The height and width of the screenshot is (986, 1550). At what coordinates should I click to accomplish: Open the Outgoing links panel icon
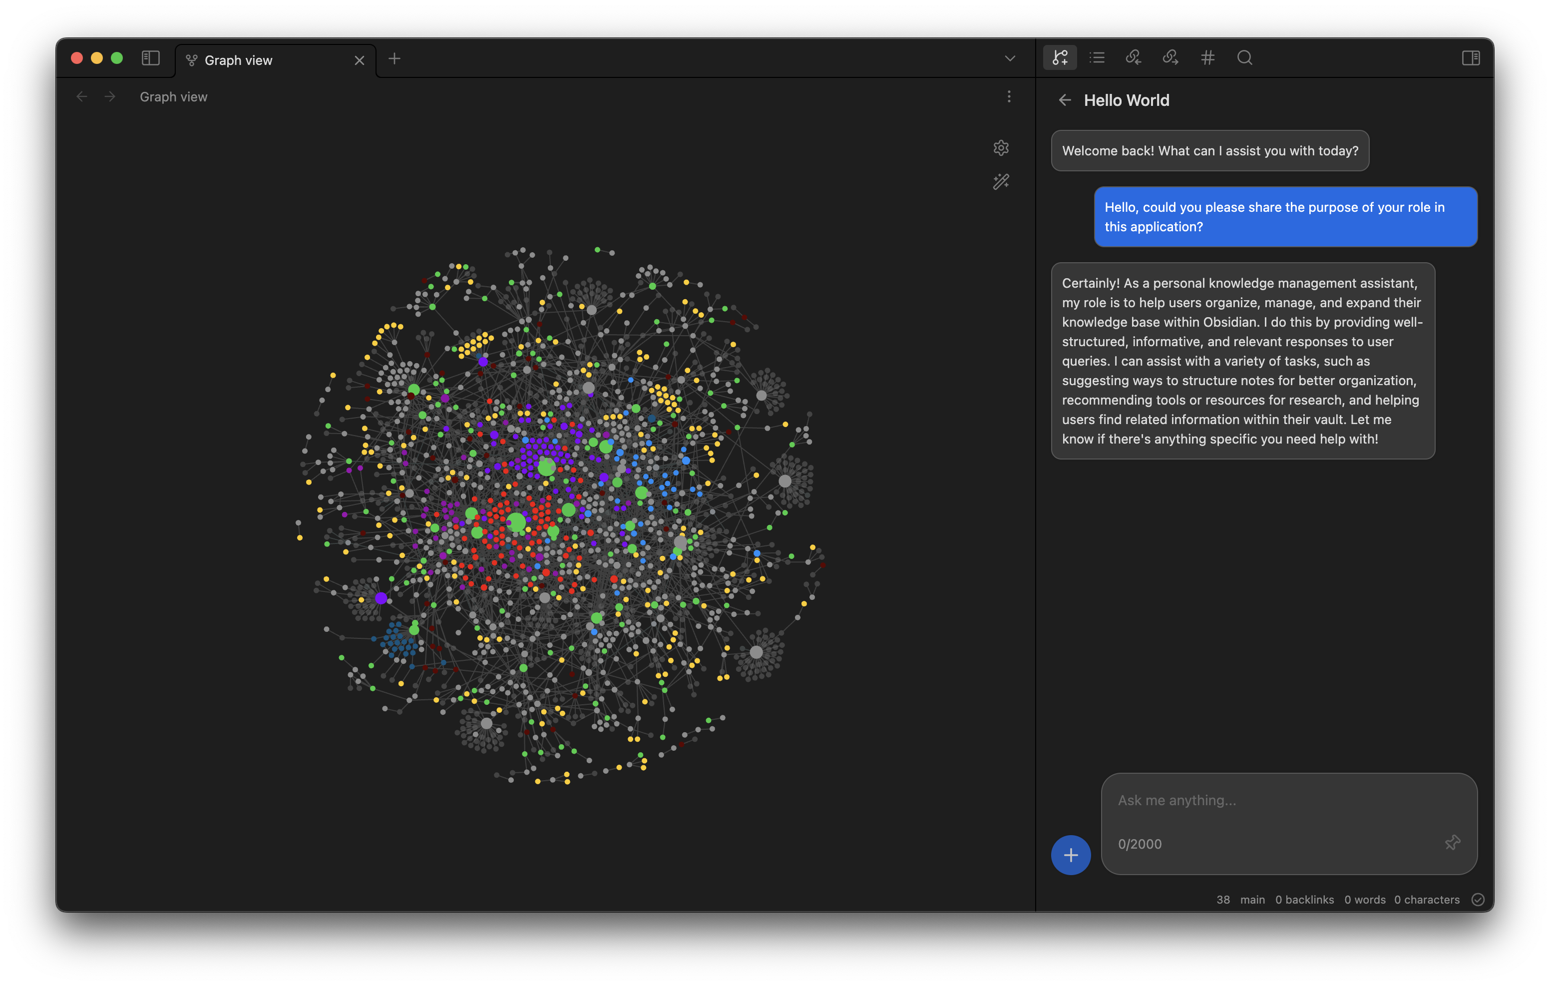pyautogui.click(x=1170, y=58)
